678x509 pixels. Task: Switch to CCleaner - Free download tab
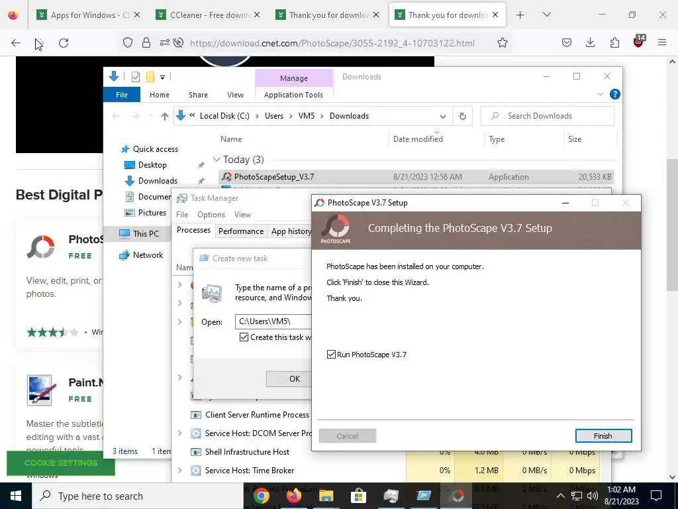click(209, 15)
